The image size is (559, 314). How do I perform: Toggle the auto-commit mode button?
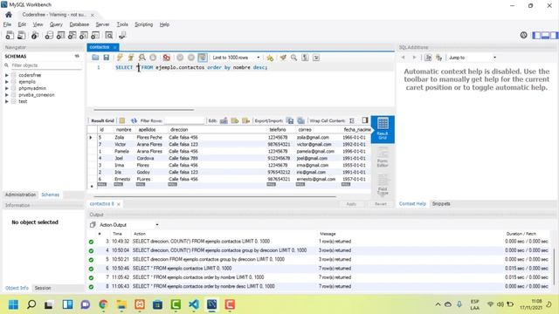click(202, 58)
